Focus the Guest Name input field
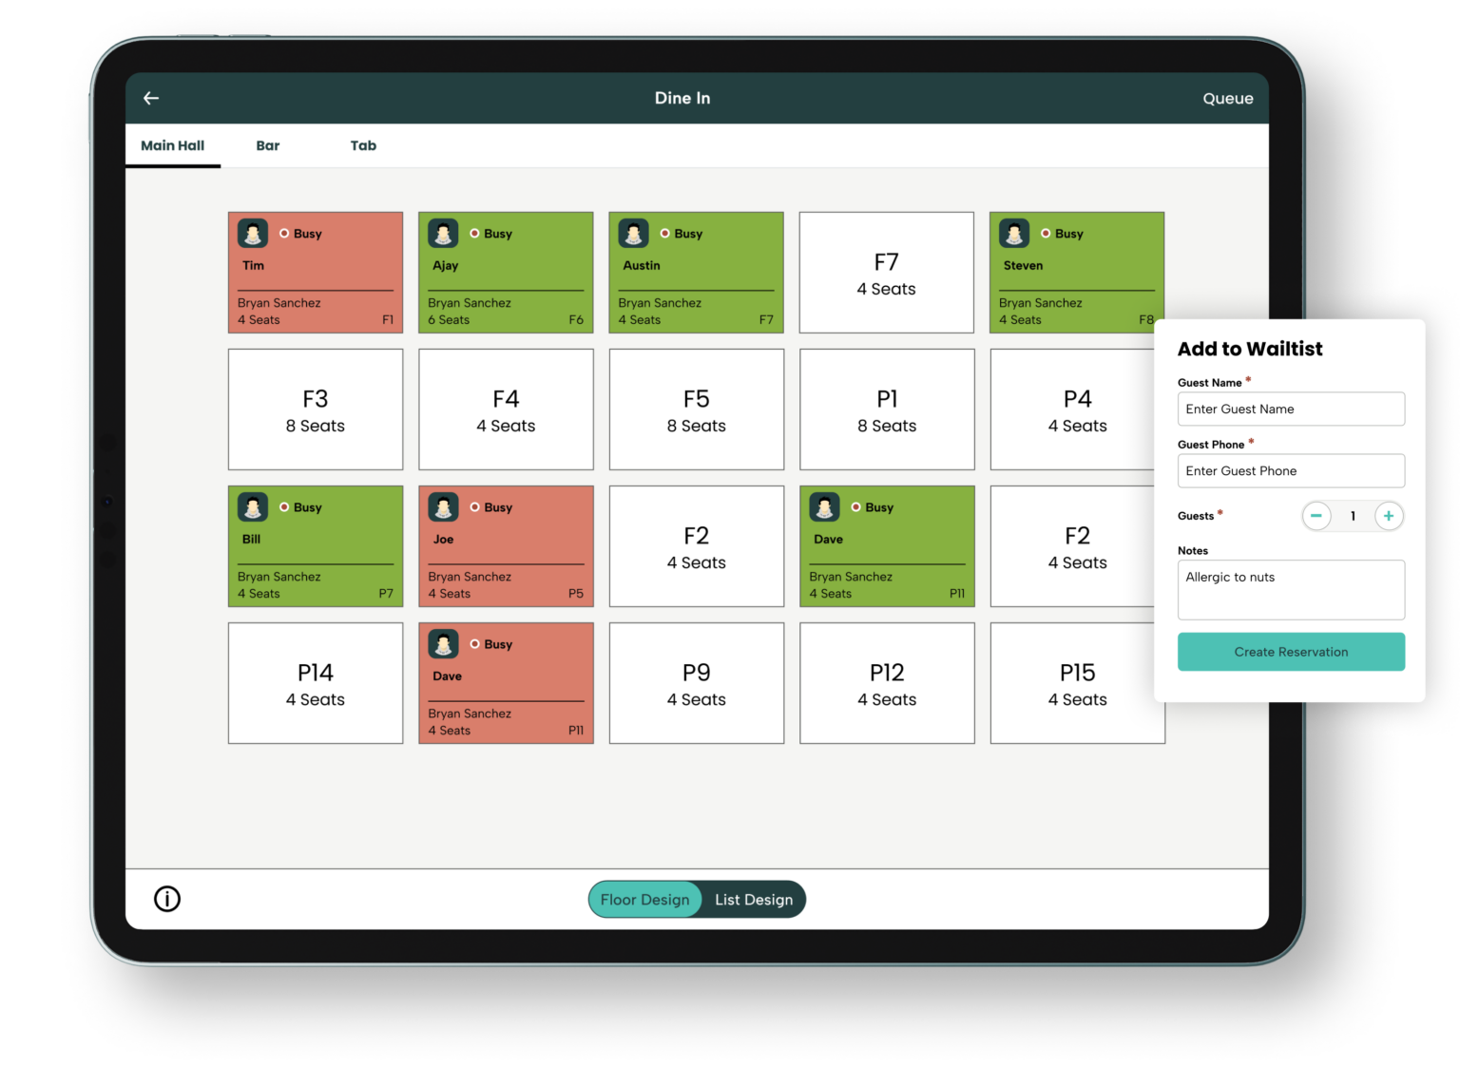 (1291, 409)
